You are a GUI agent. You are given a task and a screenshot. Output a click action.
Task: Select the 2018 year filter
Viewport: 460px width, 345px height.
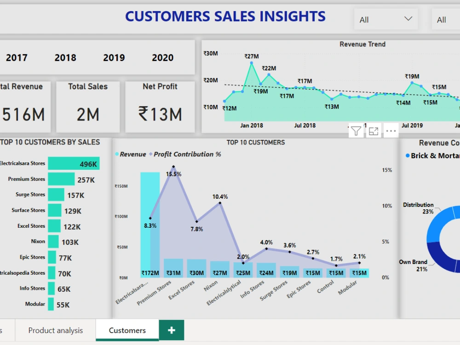tap(65, 57)
